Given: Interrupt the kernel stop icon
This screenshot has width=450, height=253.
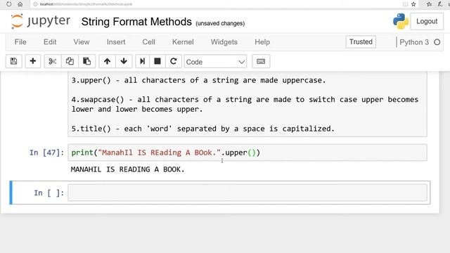Looking at the screenshot, I should click(x=157, y=61).
